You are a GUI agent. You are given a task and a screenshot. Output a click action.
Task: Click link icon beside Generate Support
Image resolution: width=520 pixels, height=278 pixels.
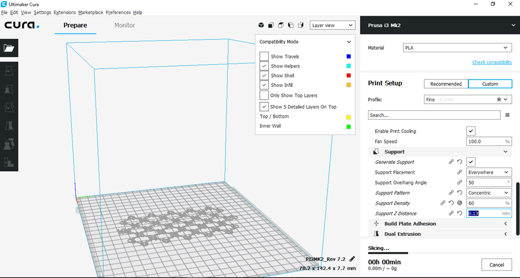click(x=452, y=162)
